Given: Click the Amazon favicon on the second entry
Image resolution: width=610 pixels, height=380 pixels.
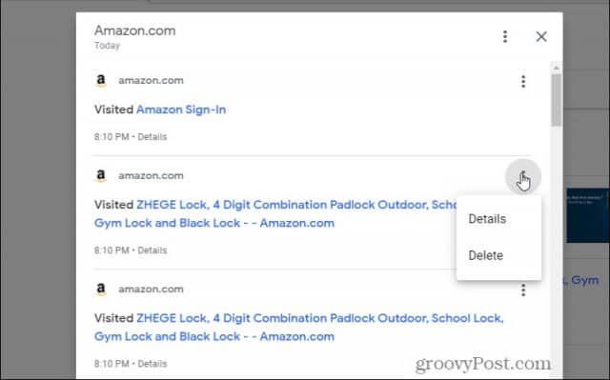Looking at the screenshot, I should 101,175.
